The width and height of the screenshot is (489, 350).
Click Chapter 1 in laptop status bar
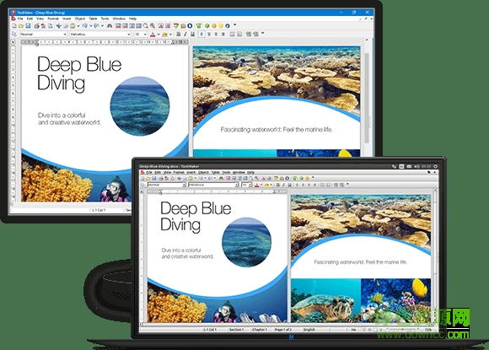[260, 330]
